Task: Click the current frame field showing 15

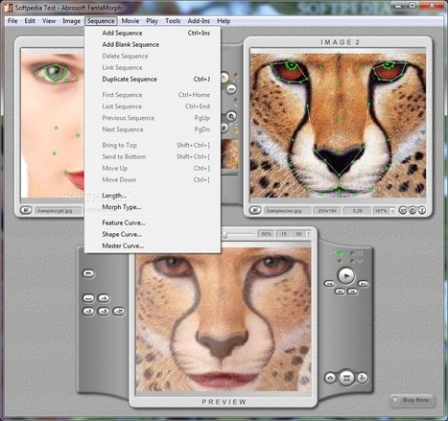Action: (x=284, y=234)
